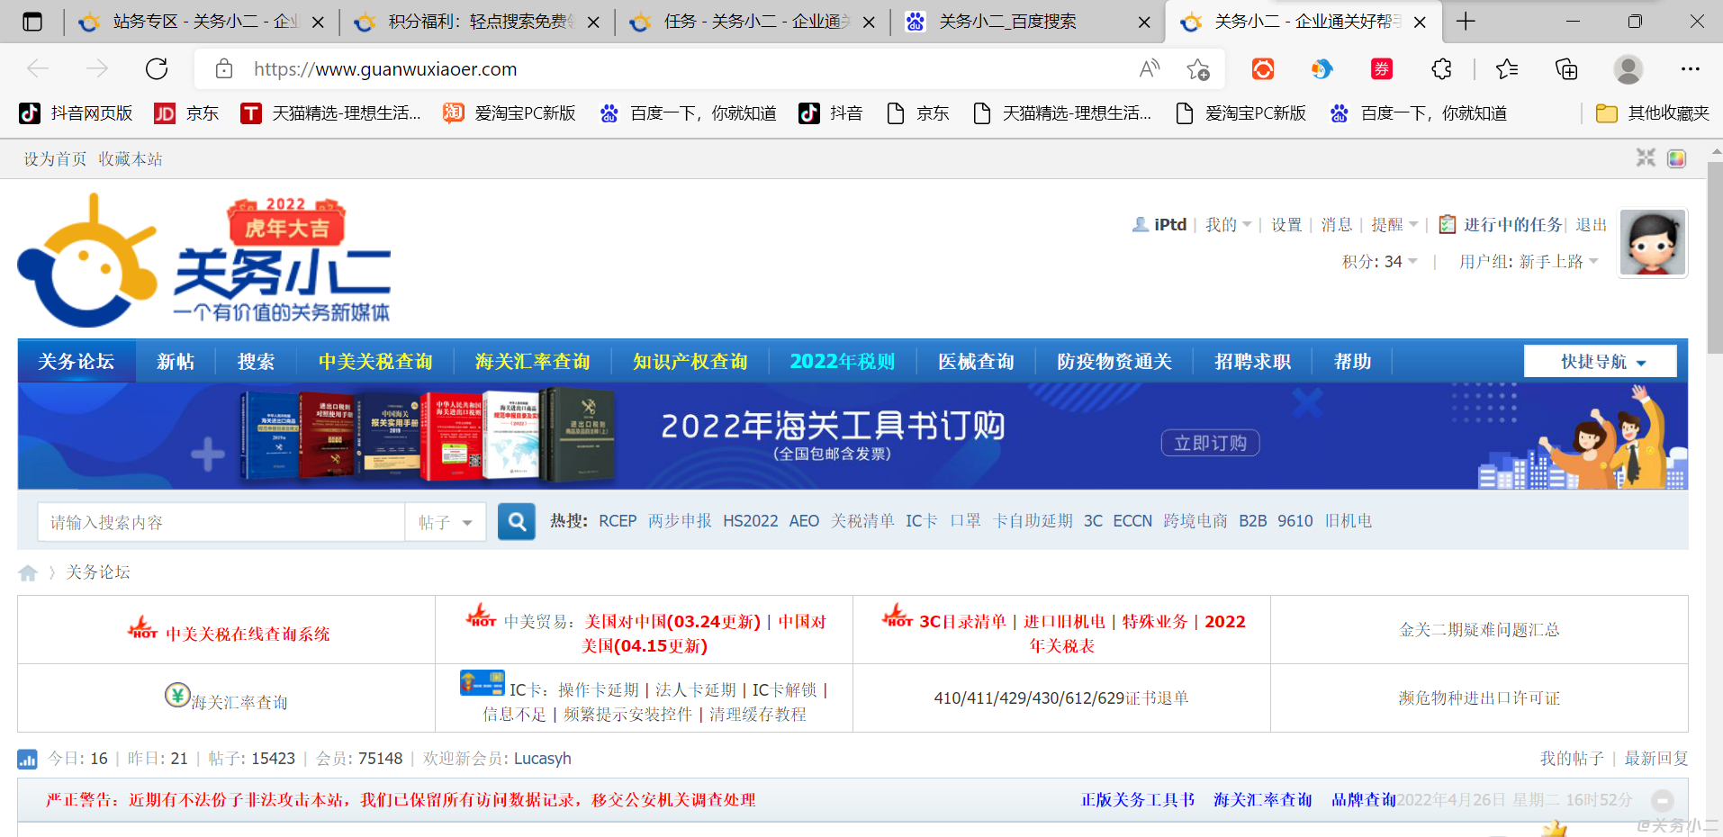Click the 最新回复 link
Screen dimensions: 1723x837
tap(1656, 759)
